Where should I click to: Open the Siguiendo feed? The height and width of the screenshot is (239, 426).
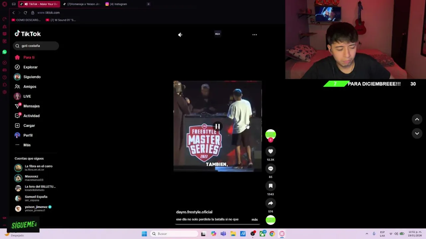32,77
